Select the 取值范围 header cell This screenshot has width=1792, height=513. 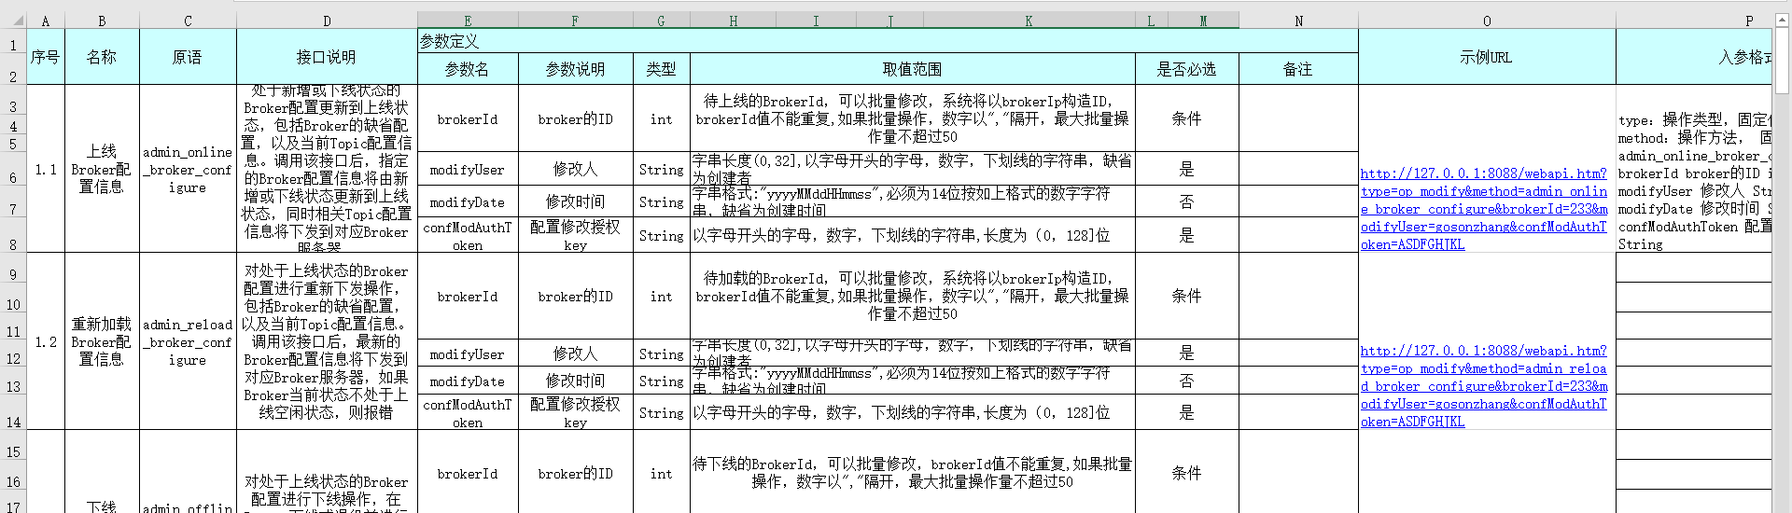pyautogui.click(x=912, y=69)
